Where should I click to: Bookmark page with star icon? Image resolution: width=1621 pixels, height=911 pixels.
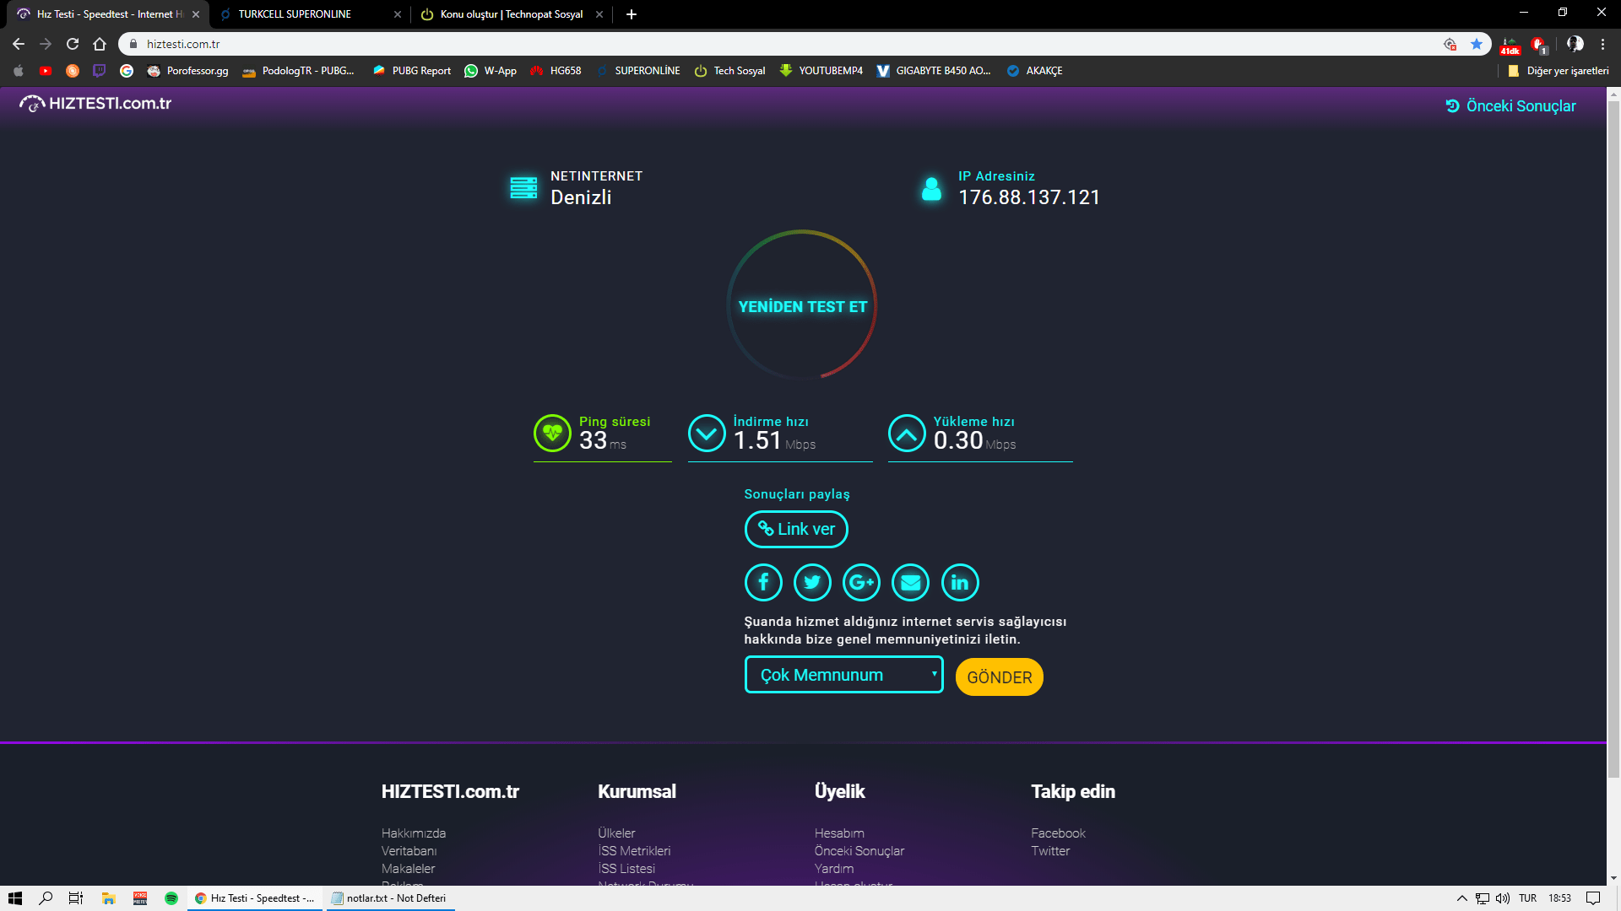(x=1477, y=44)
